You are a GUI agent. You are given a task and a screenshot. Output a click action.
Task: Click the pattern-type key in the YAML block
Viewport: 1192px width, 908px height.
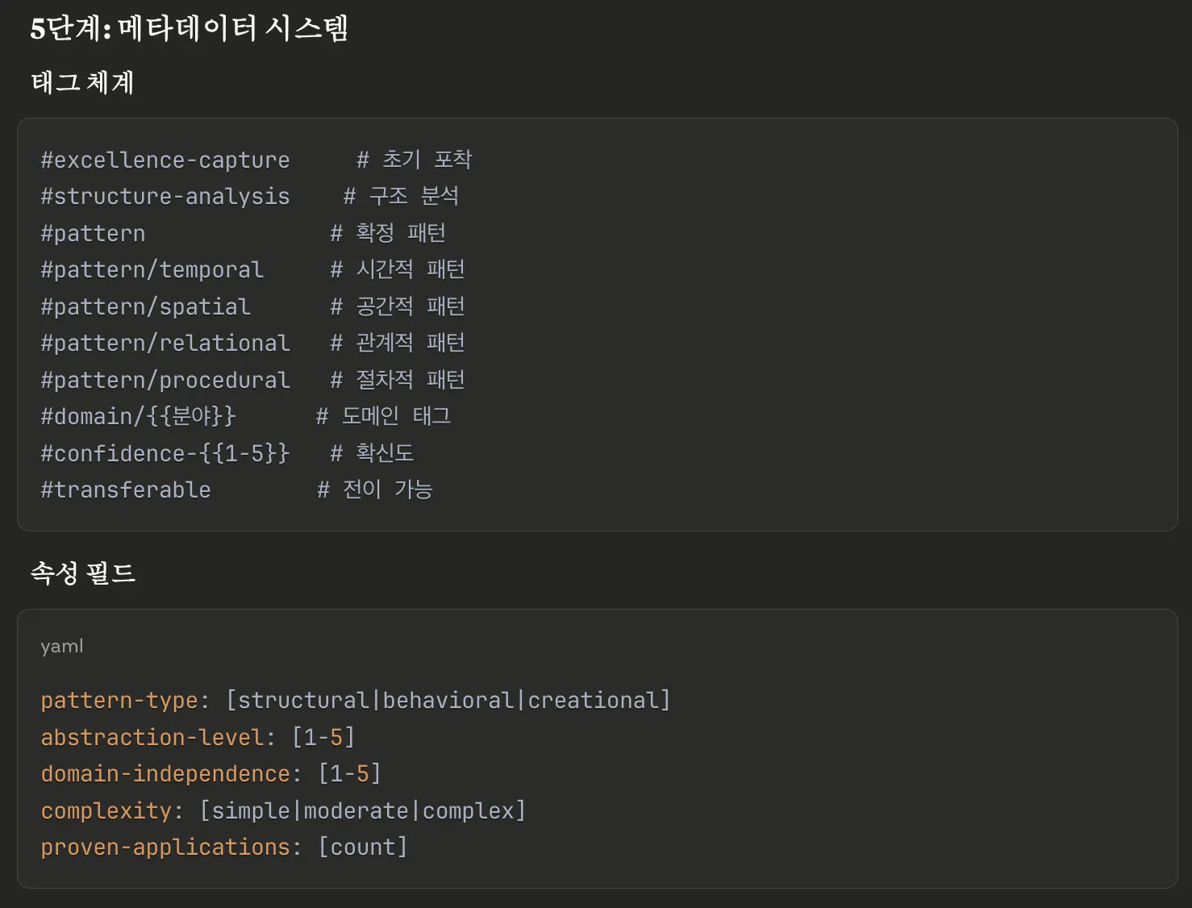(x=119, y=701)
